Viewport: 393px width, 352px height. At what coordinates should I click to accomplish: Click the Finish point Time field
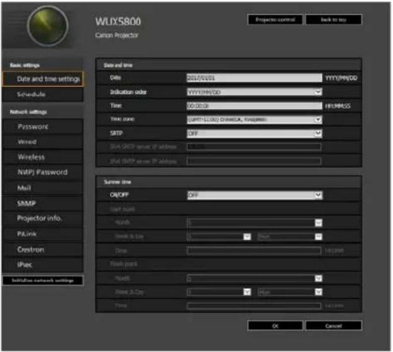[254, 306]
